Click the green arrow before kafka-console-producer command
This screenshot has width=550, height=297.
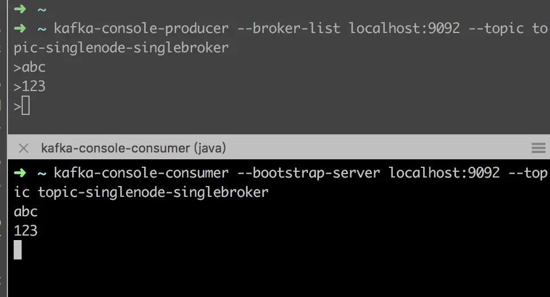pos(20,28)
